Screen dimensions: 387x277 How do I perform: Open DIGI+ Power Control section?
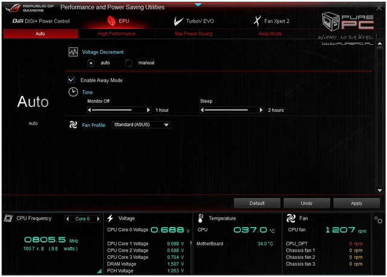coord(41,21)
